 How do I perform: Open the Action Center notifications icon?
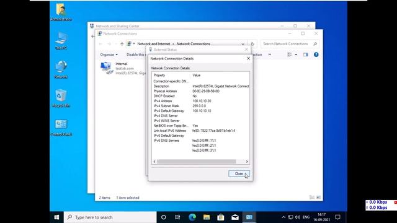(337, 217)
